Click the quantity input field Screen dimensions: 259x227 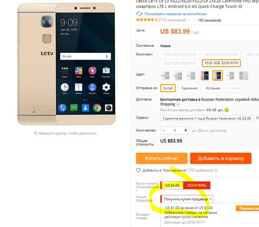coord(175,130)
